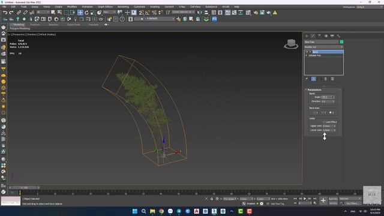The image size is (384, 216).
Task: Click the Polygon Modeling panel label
Action: pos(20,28)
